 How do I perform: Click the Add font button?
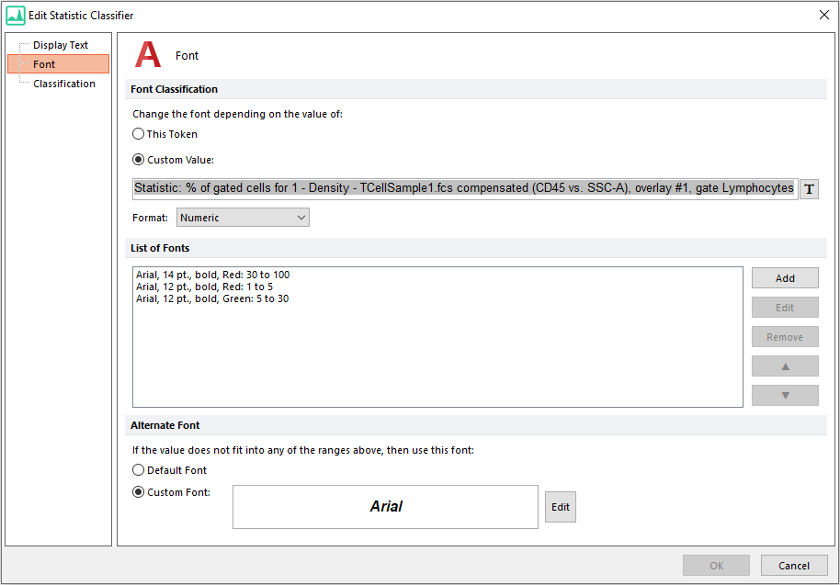pyautogui.click(x=785, y=277)
